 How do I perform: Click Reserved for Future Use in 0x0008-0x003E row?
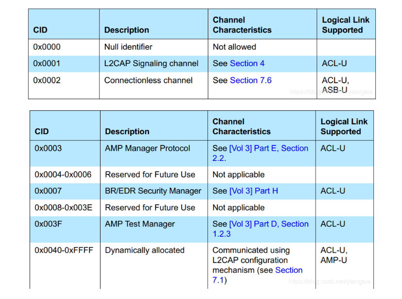coord(150,208)
